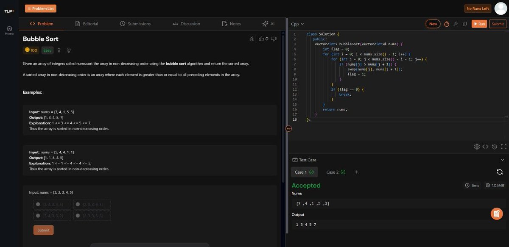
Task: Open the Submissions tab
Action: coord(135,24)
